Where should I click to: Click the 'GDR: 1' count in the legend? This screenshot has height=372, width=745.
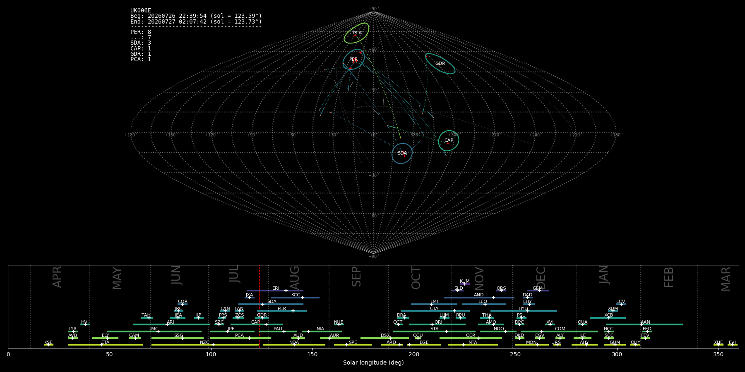coord(141,54)
